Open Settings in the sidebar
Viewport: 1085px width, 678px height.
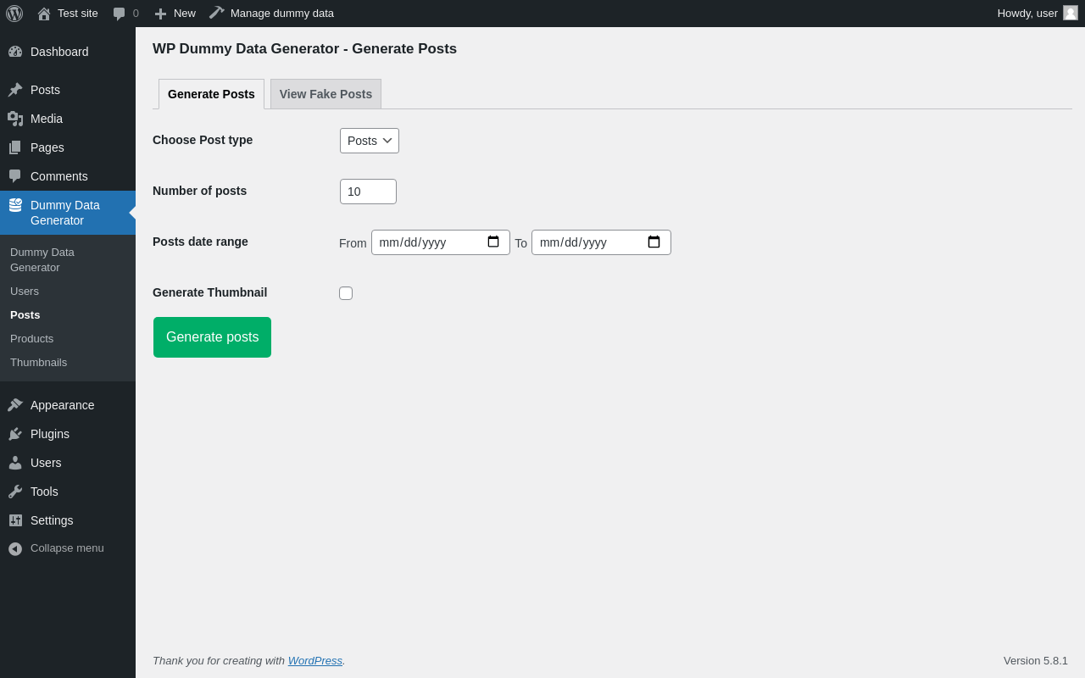click(x=51, y=520)
